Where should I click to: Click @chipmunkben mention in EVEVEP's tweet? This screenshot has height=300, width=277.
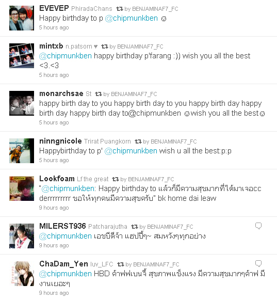point(132,19)
